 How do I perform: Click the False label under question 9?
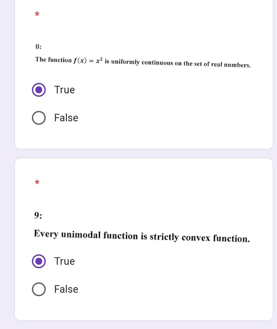[x=66, y=289]
